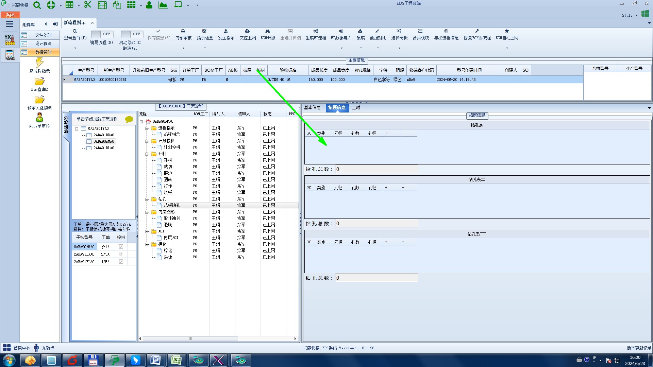Screen dimensions: 653x367
Task: Collapse the 内层图形 folder node
Action: (147, 212)
